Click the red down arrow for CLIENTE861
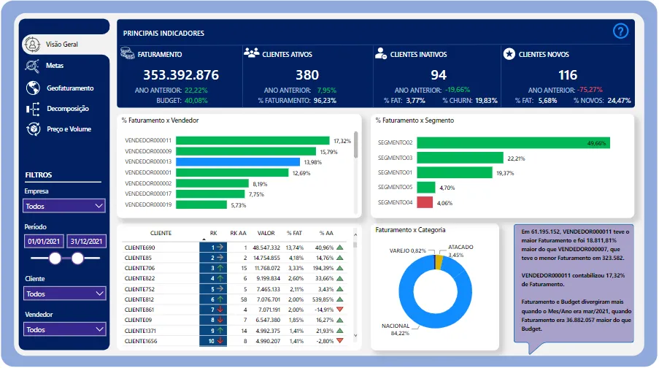This screenshot has width=659, height=368. tap(220, 310)
